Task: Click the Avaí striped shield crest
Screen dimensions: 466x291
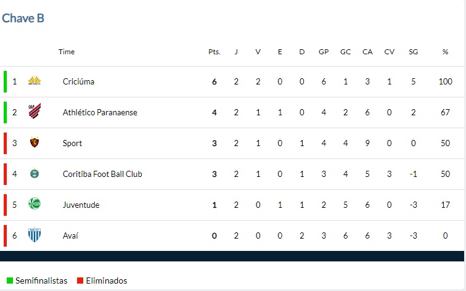Action: coord(35,235)
